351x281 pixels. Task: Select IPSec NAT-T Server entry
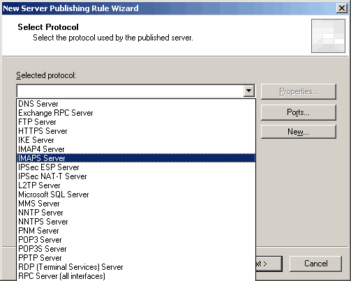pyautogui.click(x=136, y=176)
